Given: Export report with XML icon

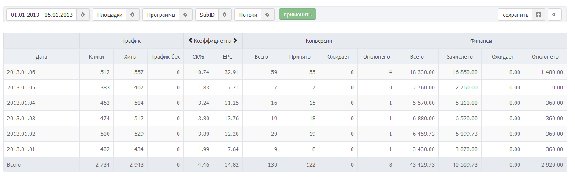Looking at the screenshot, I should click(555, 15).
